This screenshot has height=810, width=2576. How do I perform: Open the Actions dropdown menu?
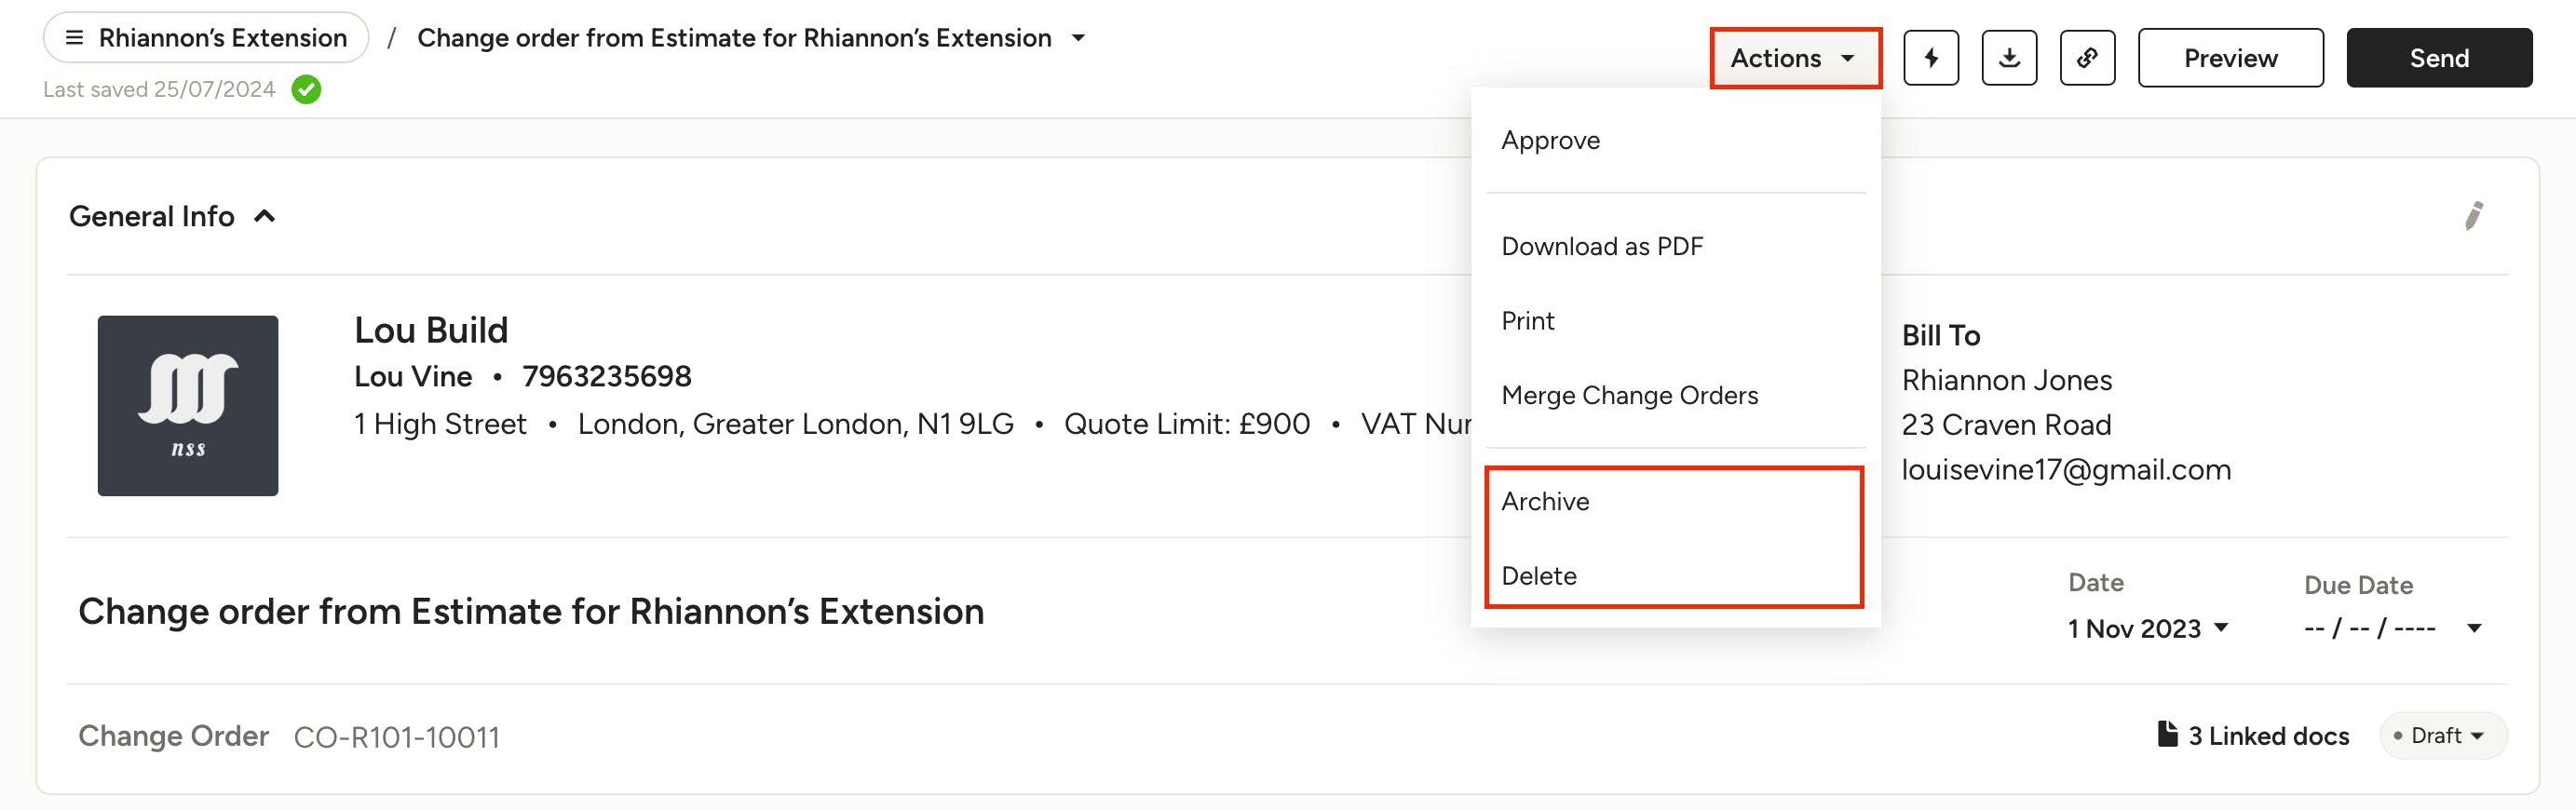tap(1795, 58)
